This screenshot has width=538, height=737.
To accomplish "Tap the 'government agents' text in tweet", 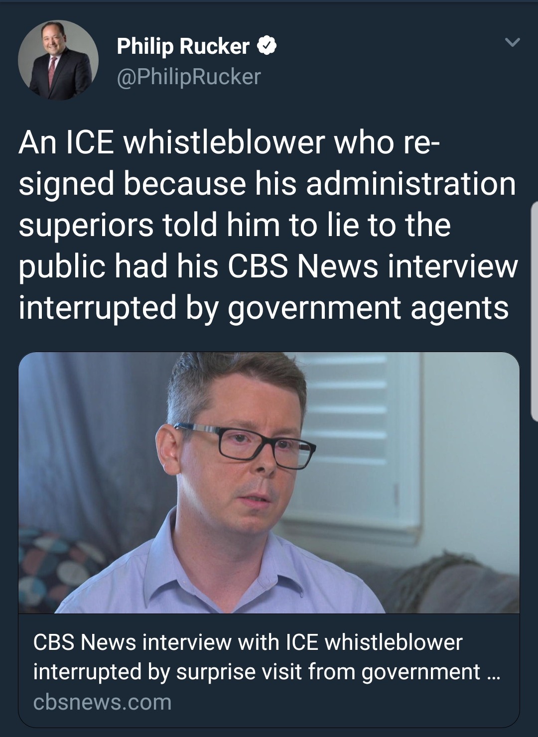I will pyautogui.click(x=369, y=309).
